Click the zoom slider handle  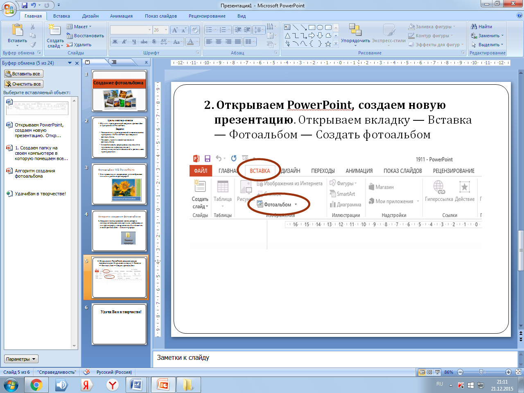[482, 372]
